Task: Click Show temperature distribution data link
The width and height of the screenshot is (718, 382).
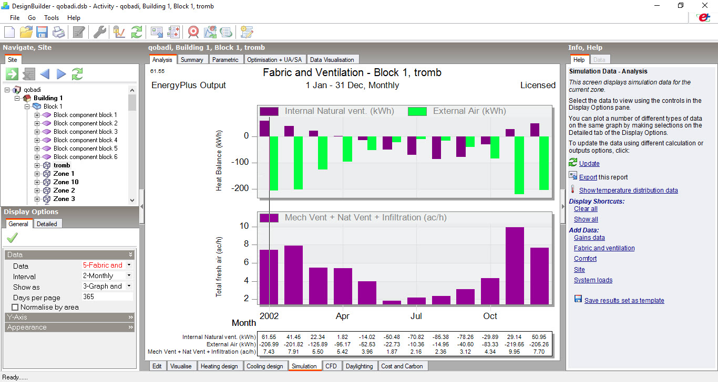Action: tap(629, 190)
